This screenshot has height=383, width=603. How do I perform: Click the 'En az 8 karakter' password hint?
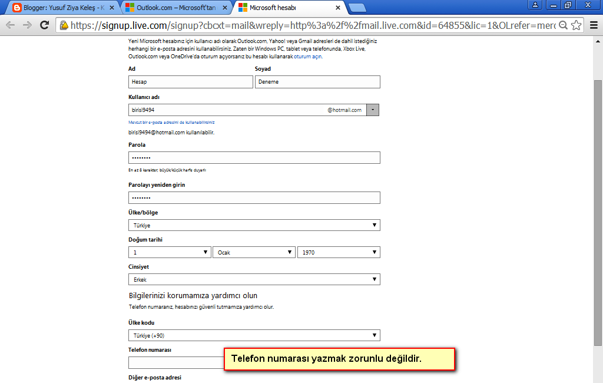click(x=167, y=170)
